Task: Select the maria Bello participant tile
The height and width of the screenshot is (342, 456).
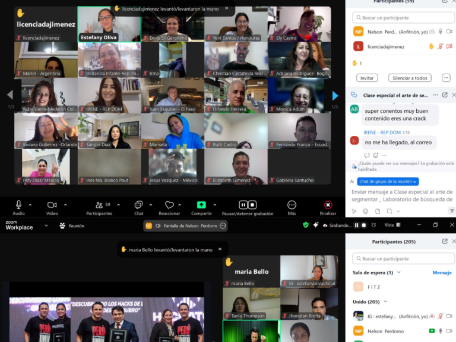Action: [x=252, y=271]
